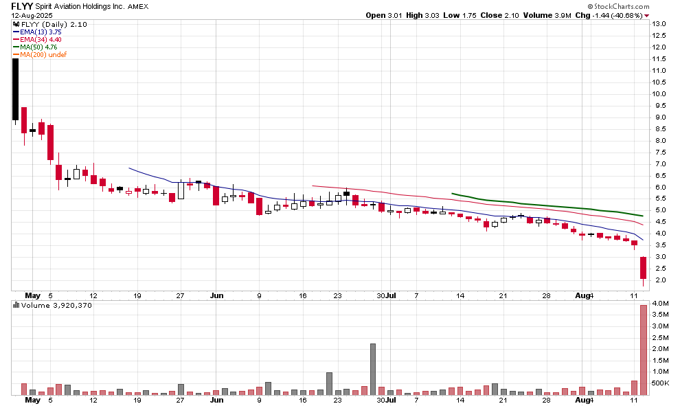Click the Spirit Aviation Holdings Inc. name
The image size is (680, 406).
point(80,6)
